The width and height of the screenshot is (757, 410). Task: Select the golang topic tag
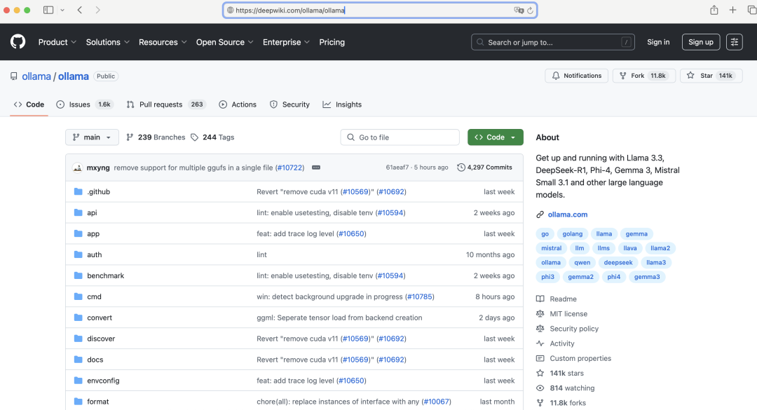coord(573,233)
